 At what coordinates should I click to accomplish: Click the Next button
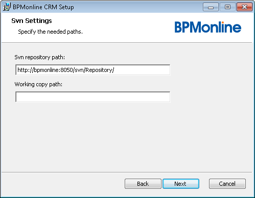click(181, 184)
